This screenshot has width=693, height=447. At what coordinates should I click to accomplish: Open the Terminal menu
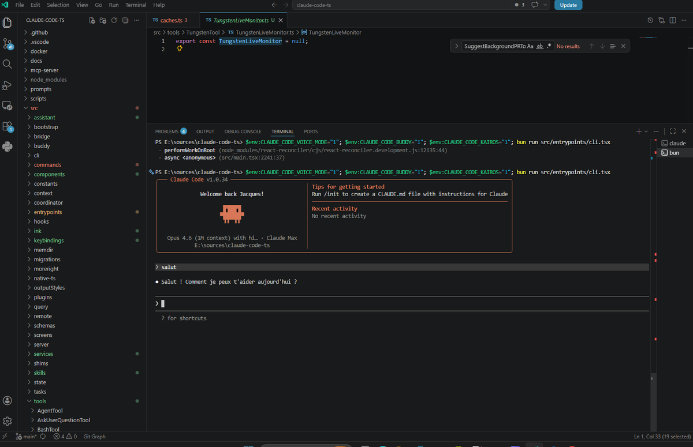coord(136,5)
